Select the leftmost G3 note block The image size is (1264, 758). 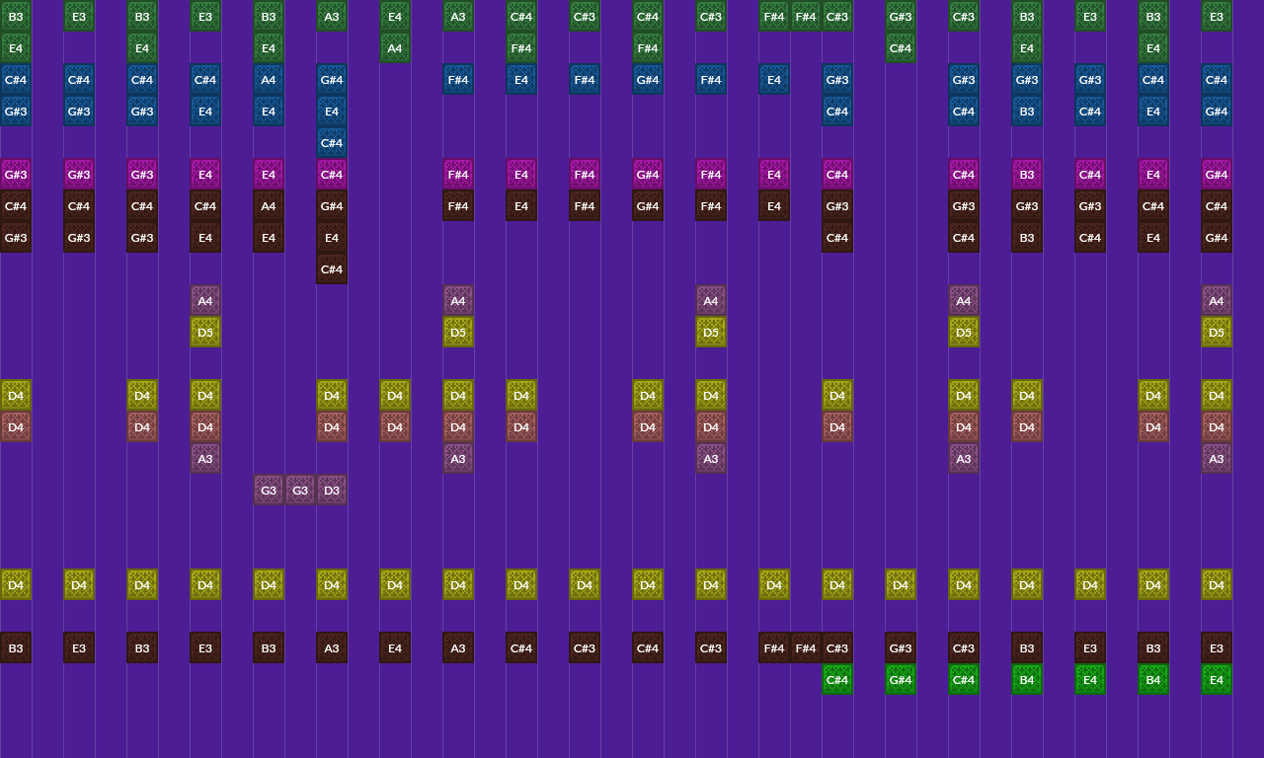[269, 491]
